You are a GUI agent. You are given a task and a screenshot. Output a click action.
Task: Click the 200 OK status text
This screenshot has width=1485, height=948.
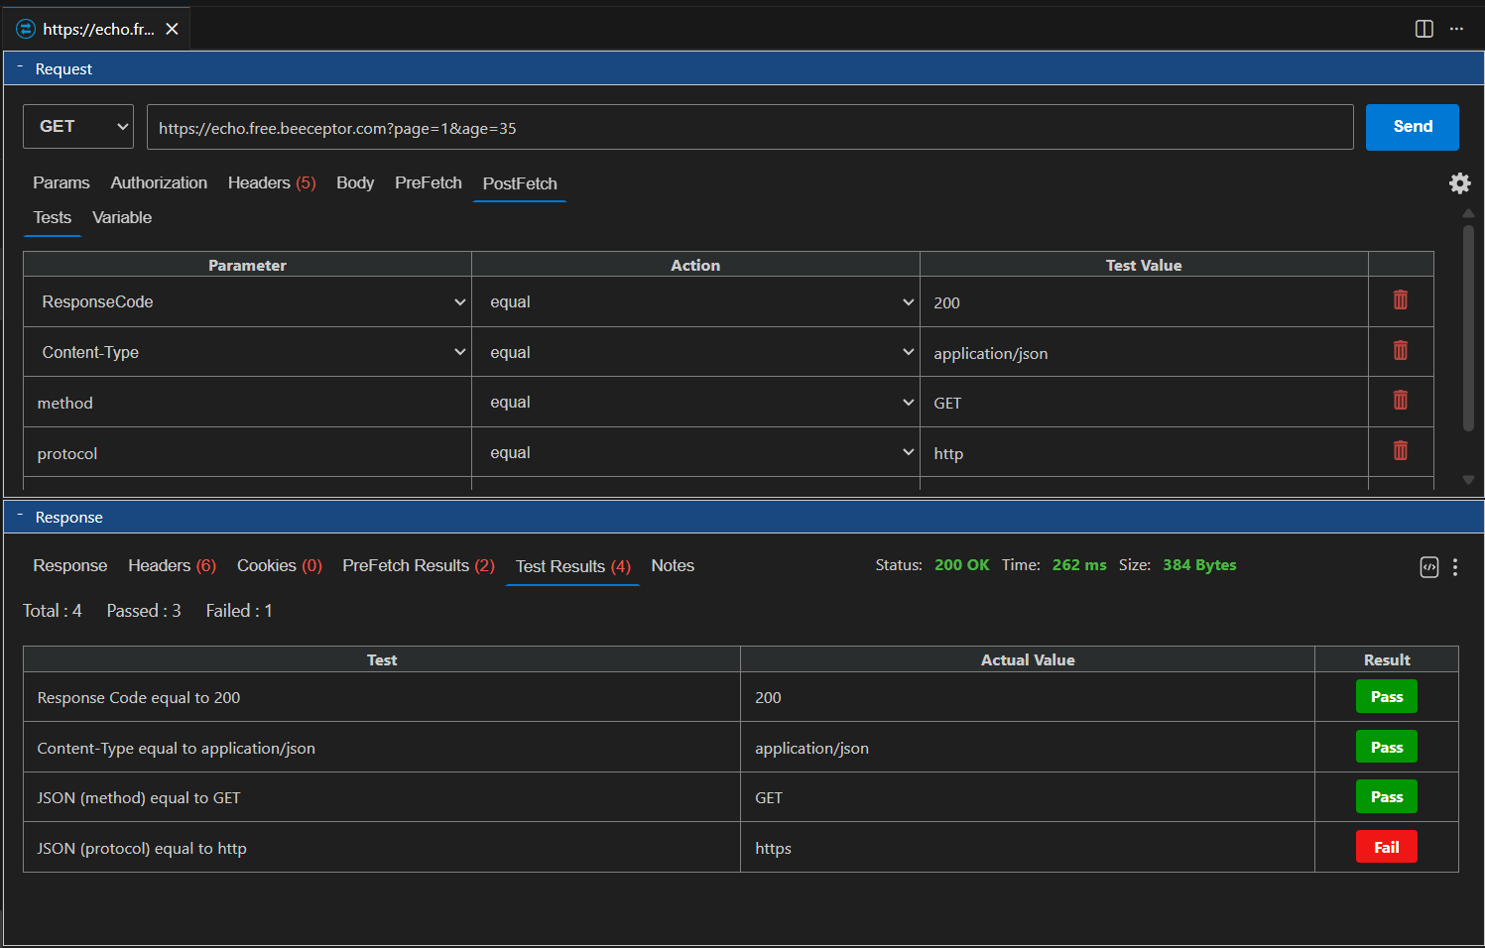coord(961,565)
